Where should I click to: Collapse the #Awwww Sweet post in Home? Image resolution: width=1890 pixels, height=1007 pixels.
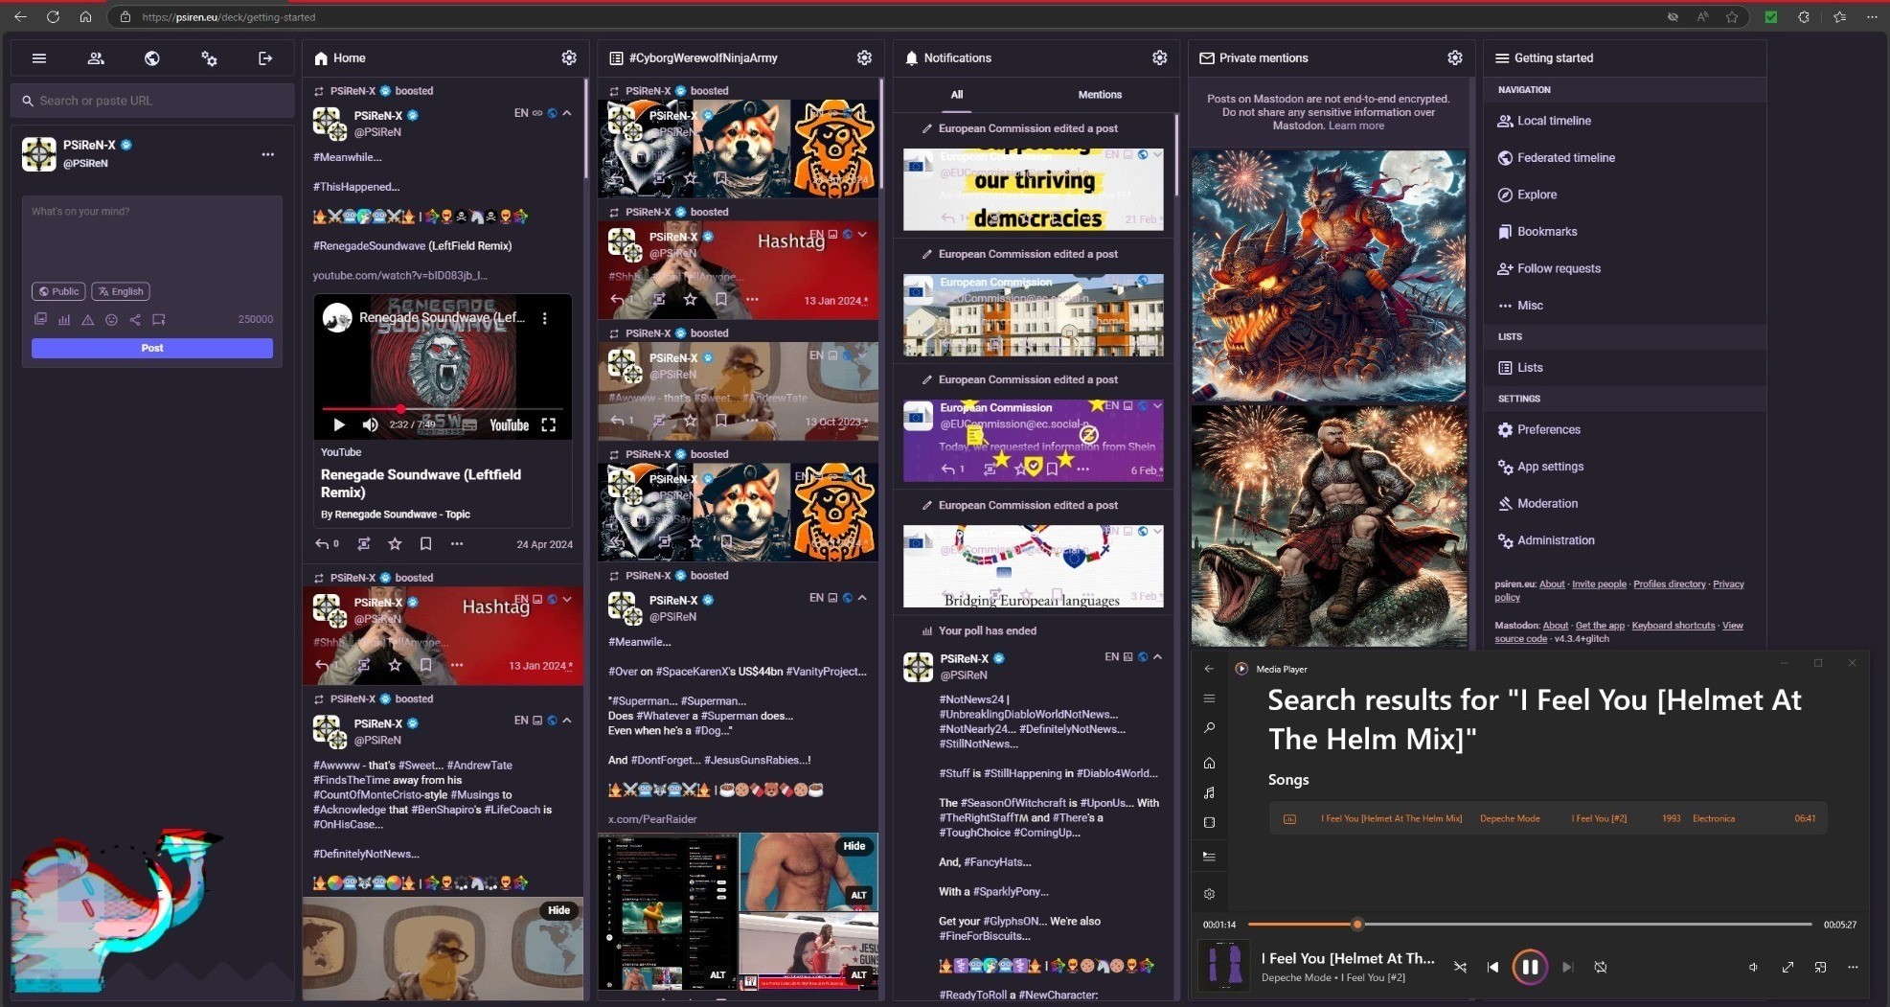(x=567, y=721)
